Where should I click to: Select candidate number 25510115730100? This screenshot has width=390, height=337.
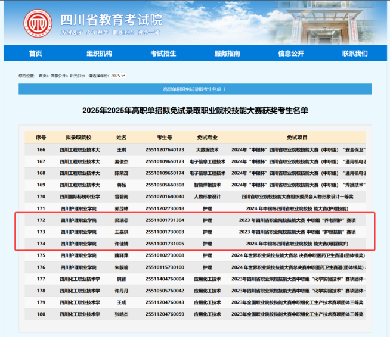tap(165, 267)
